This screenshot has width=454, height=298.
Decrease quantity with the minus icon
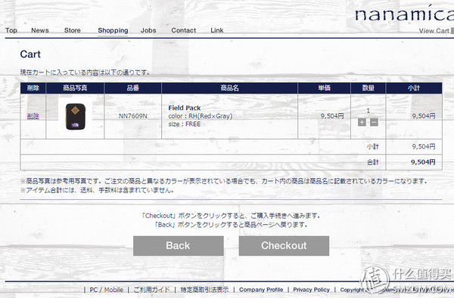click(x=374, y=122)
